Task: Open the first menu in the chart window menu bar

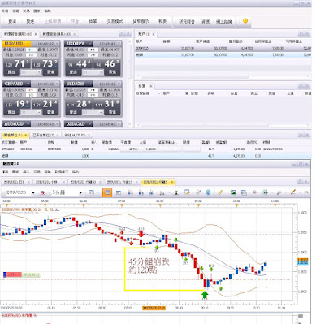Action: pyautogui.click(x=5, y=171)
